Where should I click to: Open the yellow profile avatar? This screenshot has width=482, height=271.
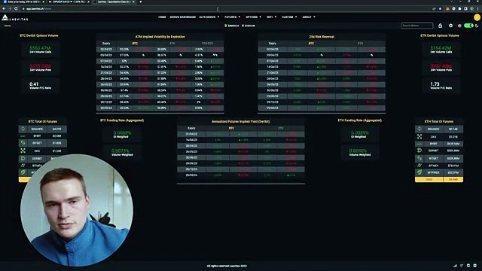click(x=477, y=18)
